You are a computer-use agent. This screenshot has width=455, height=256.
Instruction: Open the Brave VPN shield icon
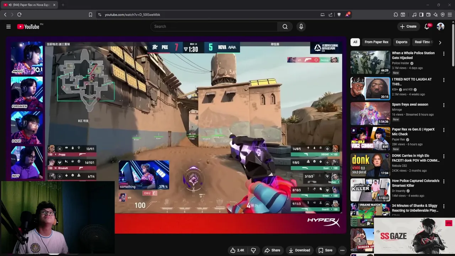click(443, 15)
